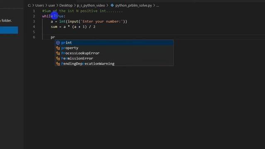265x149 pixels.
Task: Click line number 6 in the gutter
Action: pyautogui.click(x=34, y=37)
